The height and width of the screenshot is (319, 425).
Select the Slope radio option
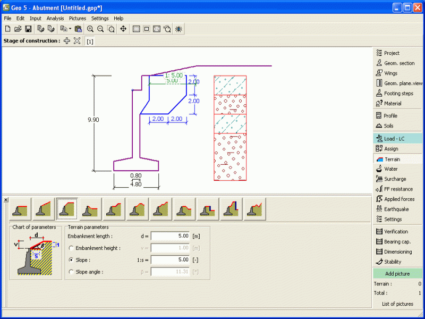tap(71, 260)
